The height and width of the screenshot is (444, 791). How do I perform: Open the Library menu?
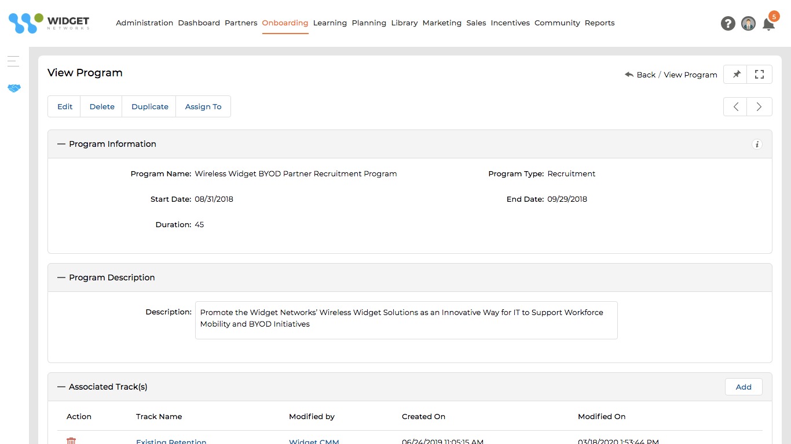tap(404, 23)
